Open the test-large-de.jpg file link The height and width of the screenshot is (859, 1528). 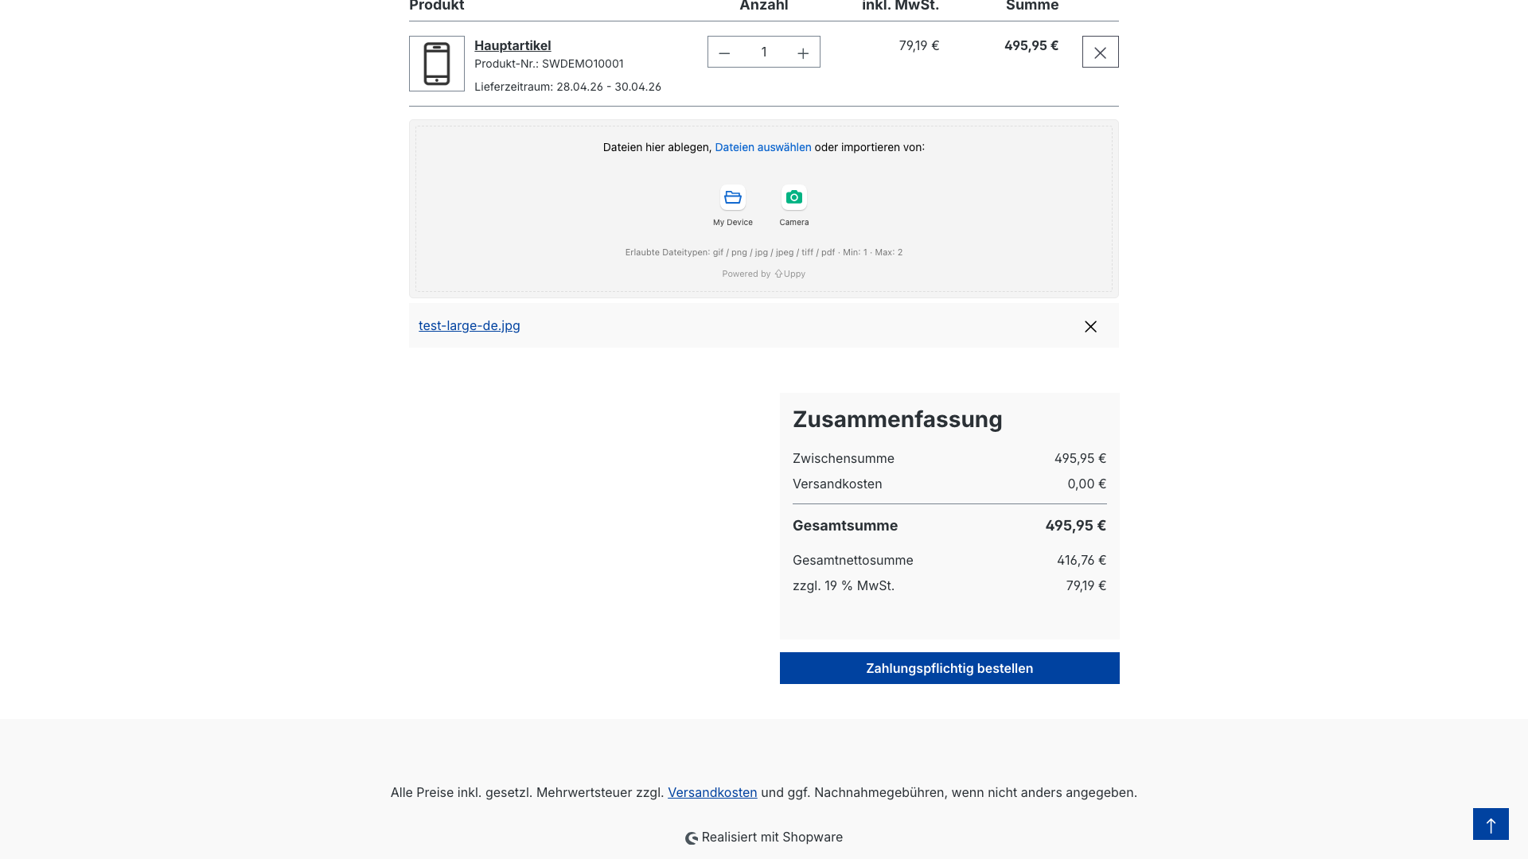tap(469, 326)
